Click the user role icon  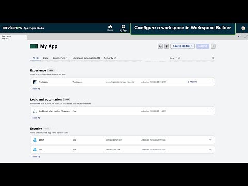tap(35, 149)
